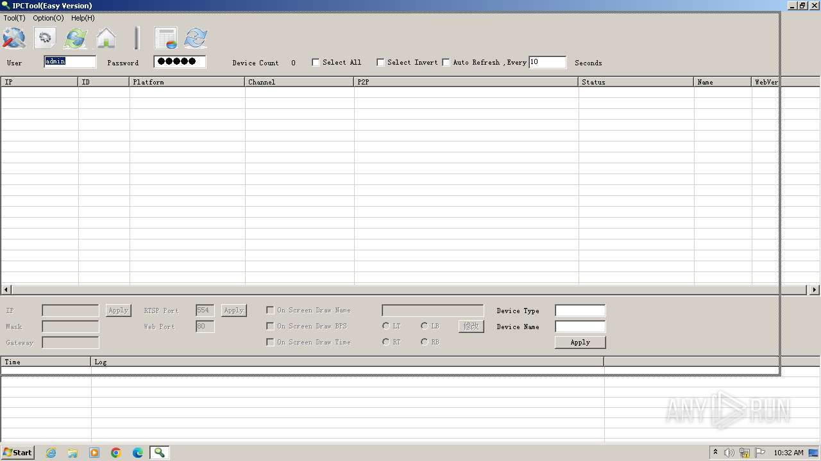The image size is (821, 461).
Task: Launch Internet Explorer from the taskbar
Action: pyautogui.click(x=51, y=453)
